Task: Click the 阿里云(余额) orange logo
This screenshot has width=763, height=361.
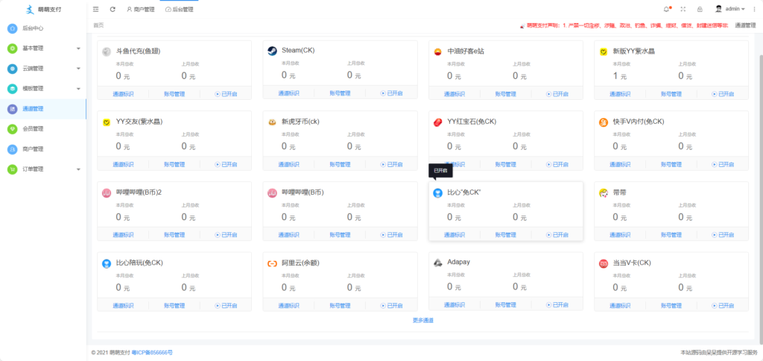Action: coord(273,263)
